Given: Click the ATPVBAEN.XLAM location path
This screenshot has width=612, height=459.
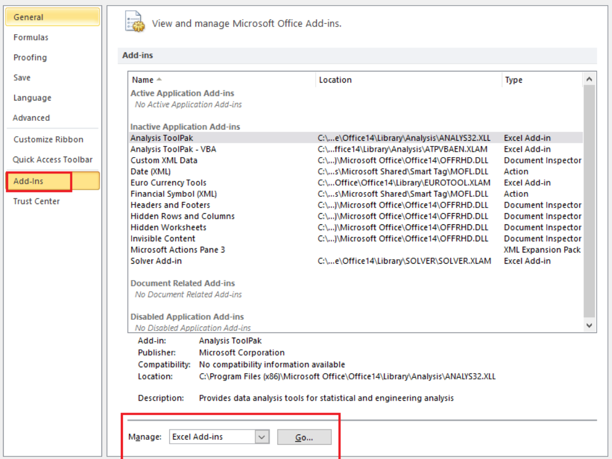Looking at the screenshot, I should click(402, 149).
